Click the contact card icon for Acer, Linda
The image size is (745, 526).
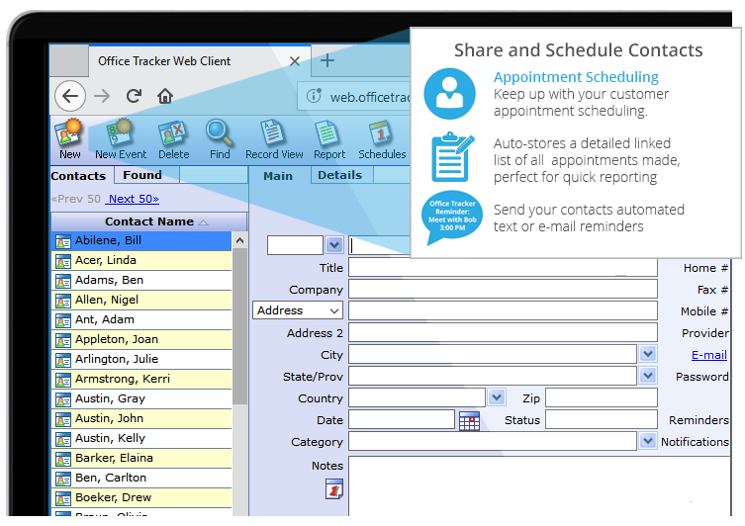63,262
